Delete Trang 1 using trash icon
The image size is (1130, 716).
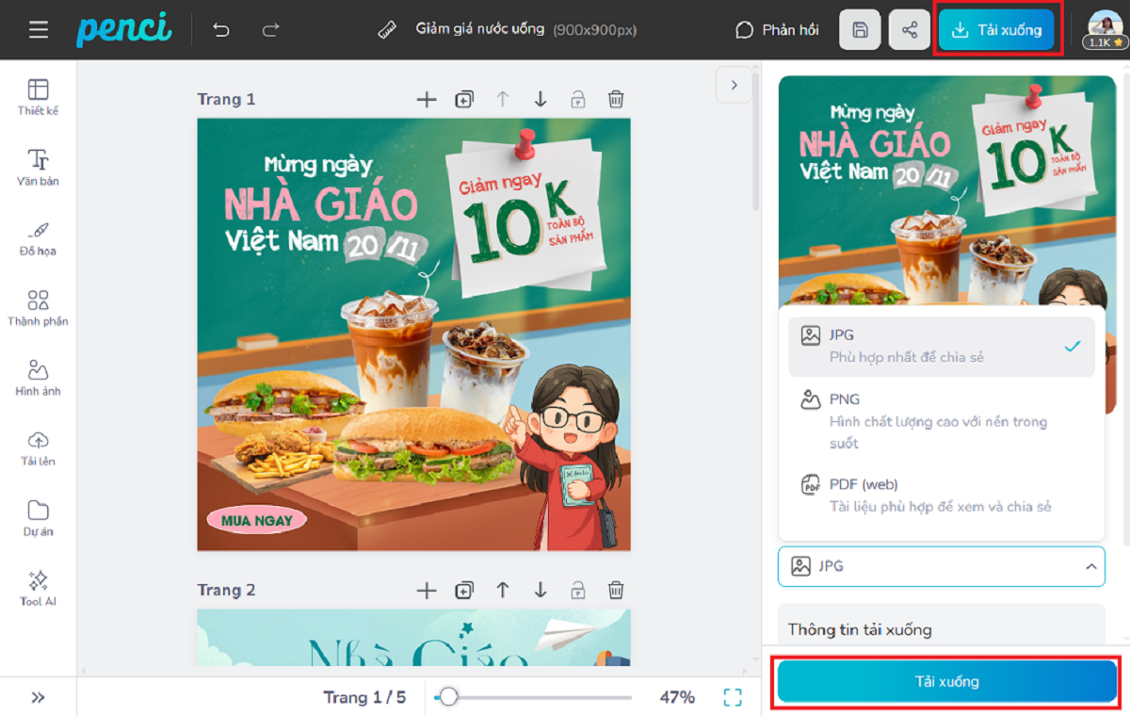pos(615,99)
